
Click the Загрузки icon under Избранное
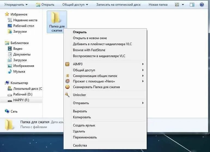point(10,32)
